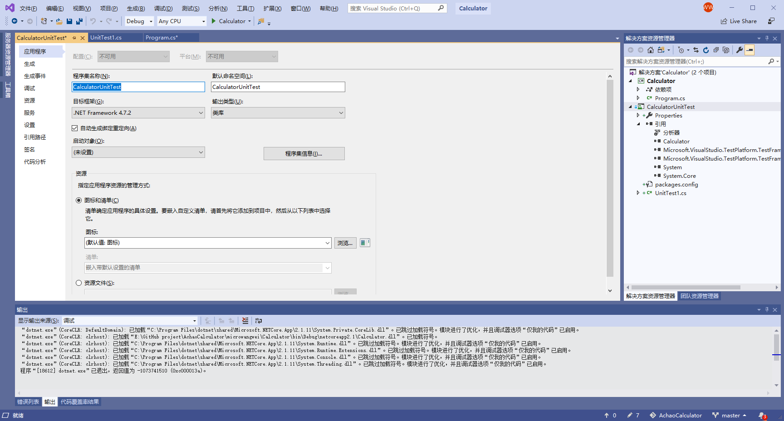
Task: Click the notifications bell in status bar
Action: pyautogui.click(x=762, y=415)
